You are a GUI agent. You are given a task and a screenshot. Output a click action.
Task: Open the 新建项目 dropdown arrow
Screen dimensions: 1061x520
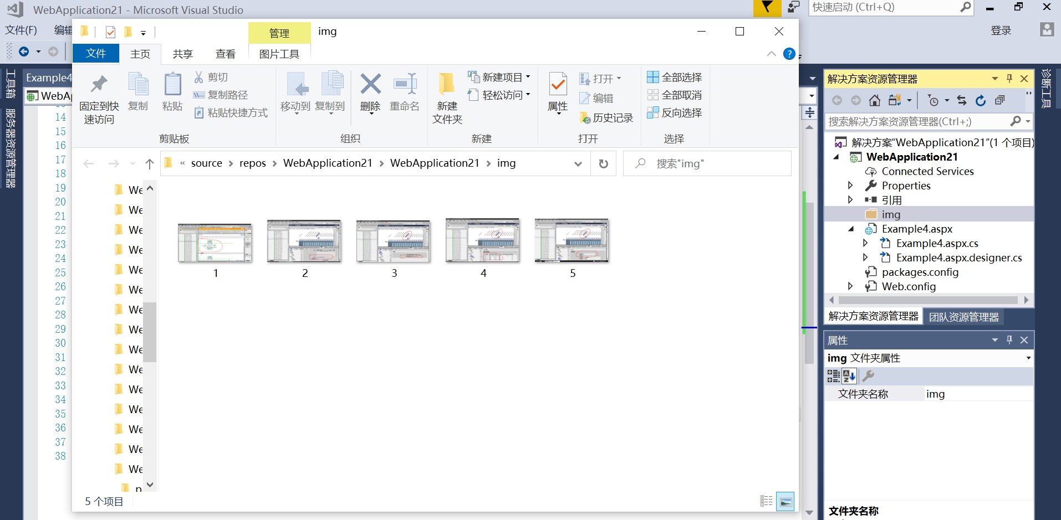[527, 77]
